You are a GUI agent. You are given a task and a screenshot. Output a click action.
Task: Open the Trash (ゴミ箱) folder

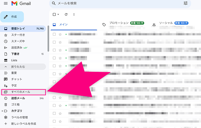coord(15,105)
